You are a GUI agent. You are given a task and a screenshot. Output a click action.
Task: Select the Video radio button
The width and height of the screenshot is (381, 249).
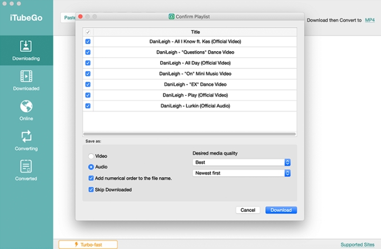click(x=91, y=156)
